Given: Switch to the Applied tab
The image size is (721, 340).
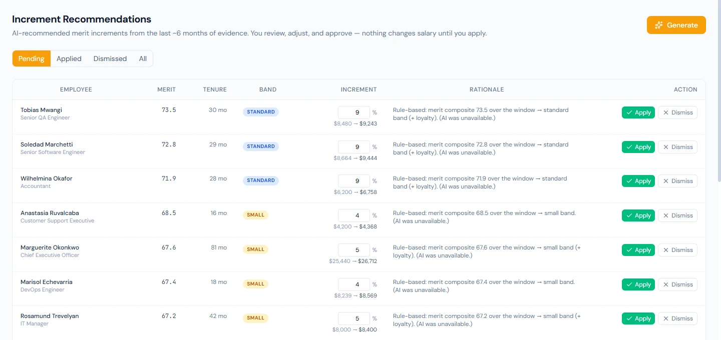Looking at the screenshot, I should [x=69, y=58].
